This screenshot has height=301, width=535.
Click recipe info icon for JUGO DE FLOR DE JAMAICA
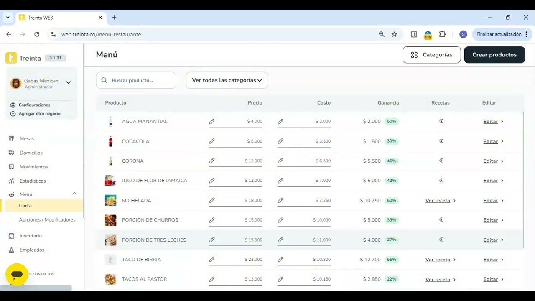pyautogui.click(x=441, y=180)
